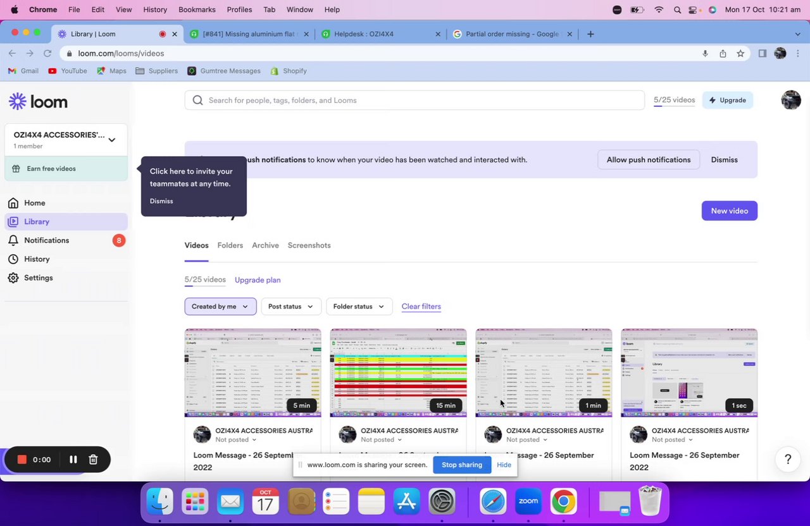
Task: Expand Not posted dropdown on 1 sec video
Action: click(x=673, y=440)
